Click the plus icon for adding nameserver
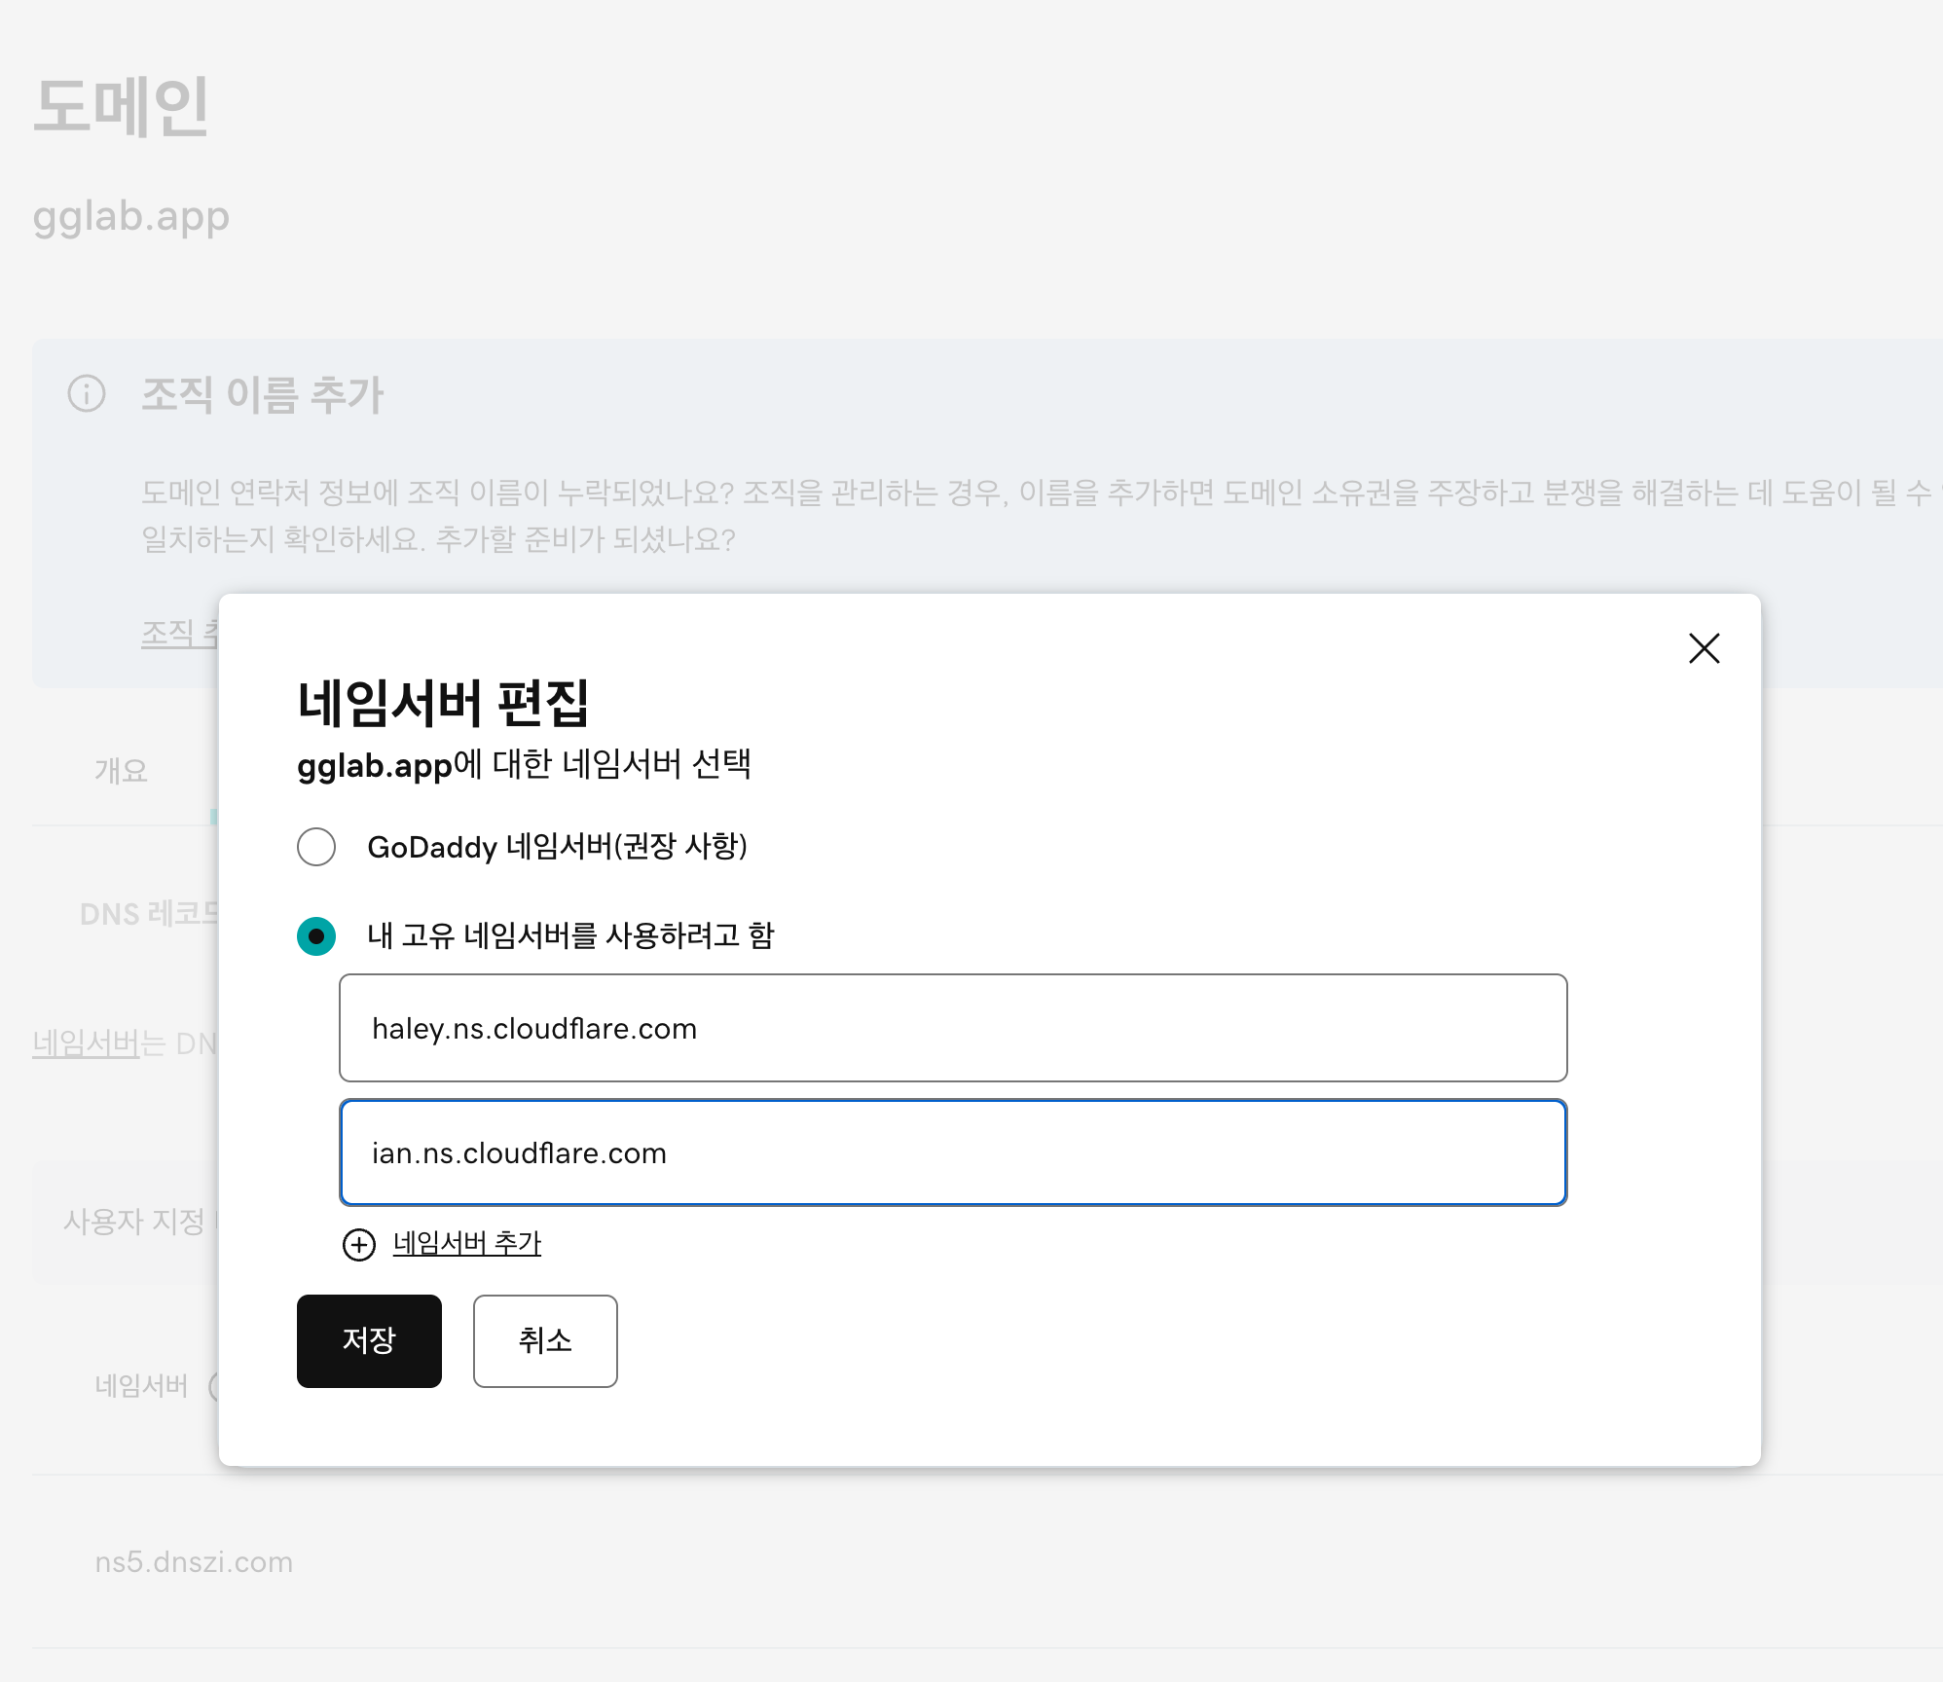The height and width of the screenshot is (1682, 1943). [359, 1244]
